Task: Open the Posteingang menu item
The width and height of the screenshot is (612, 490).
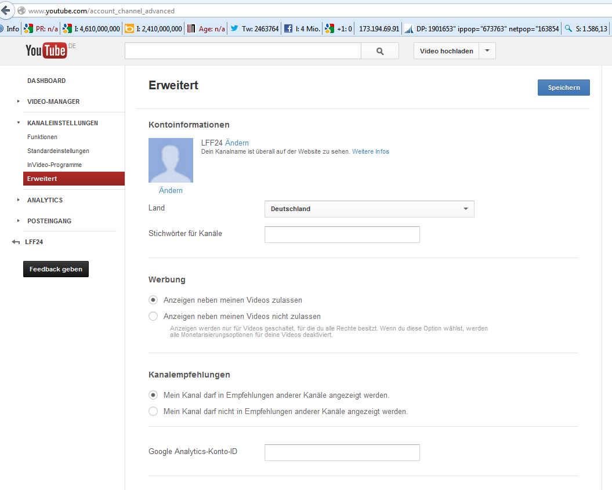Action: (x=49, y=221)
